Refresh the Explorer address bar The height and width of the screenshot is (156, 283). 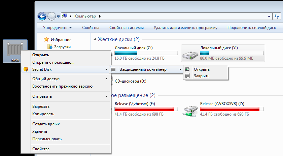(x=277, y=16)
